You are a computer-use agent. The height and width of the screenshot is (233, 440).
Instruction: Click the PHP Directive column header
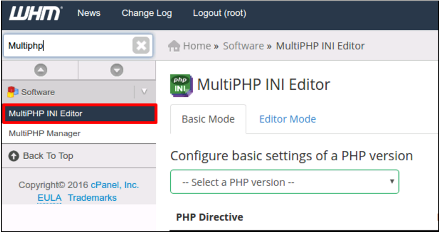click(x=210, y=217)
